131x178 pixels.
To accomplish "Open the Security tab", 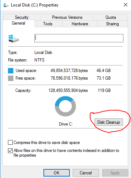I will click(x=22, y=17).
